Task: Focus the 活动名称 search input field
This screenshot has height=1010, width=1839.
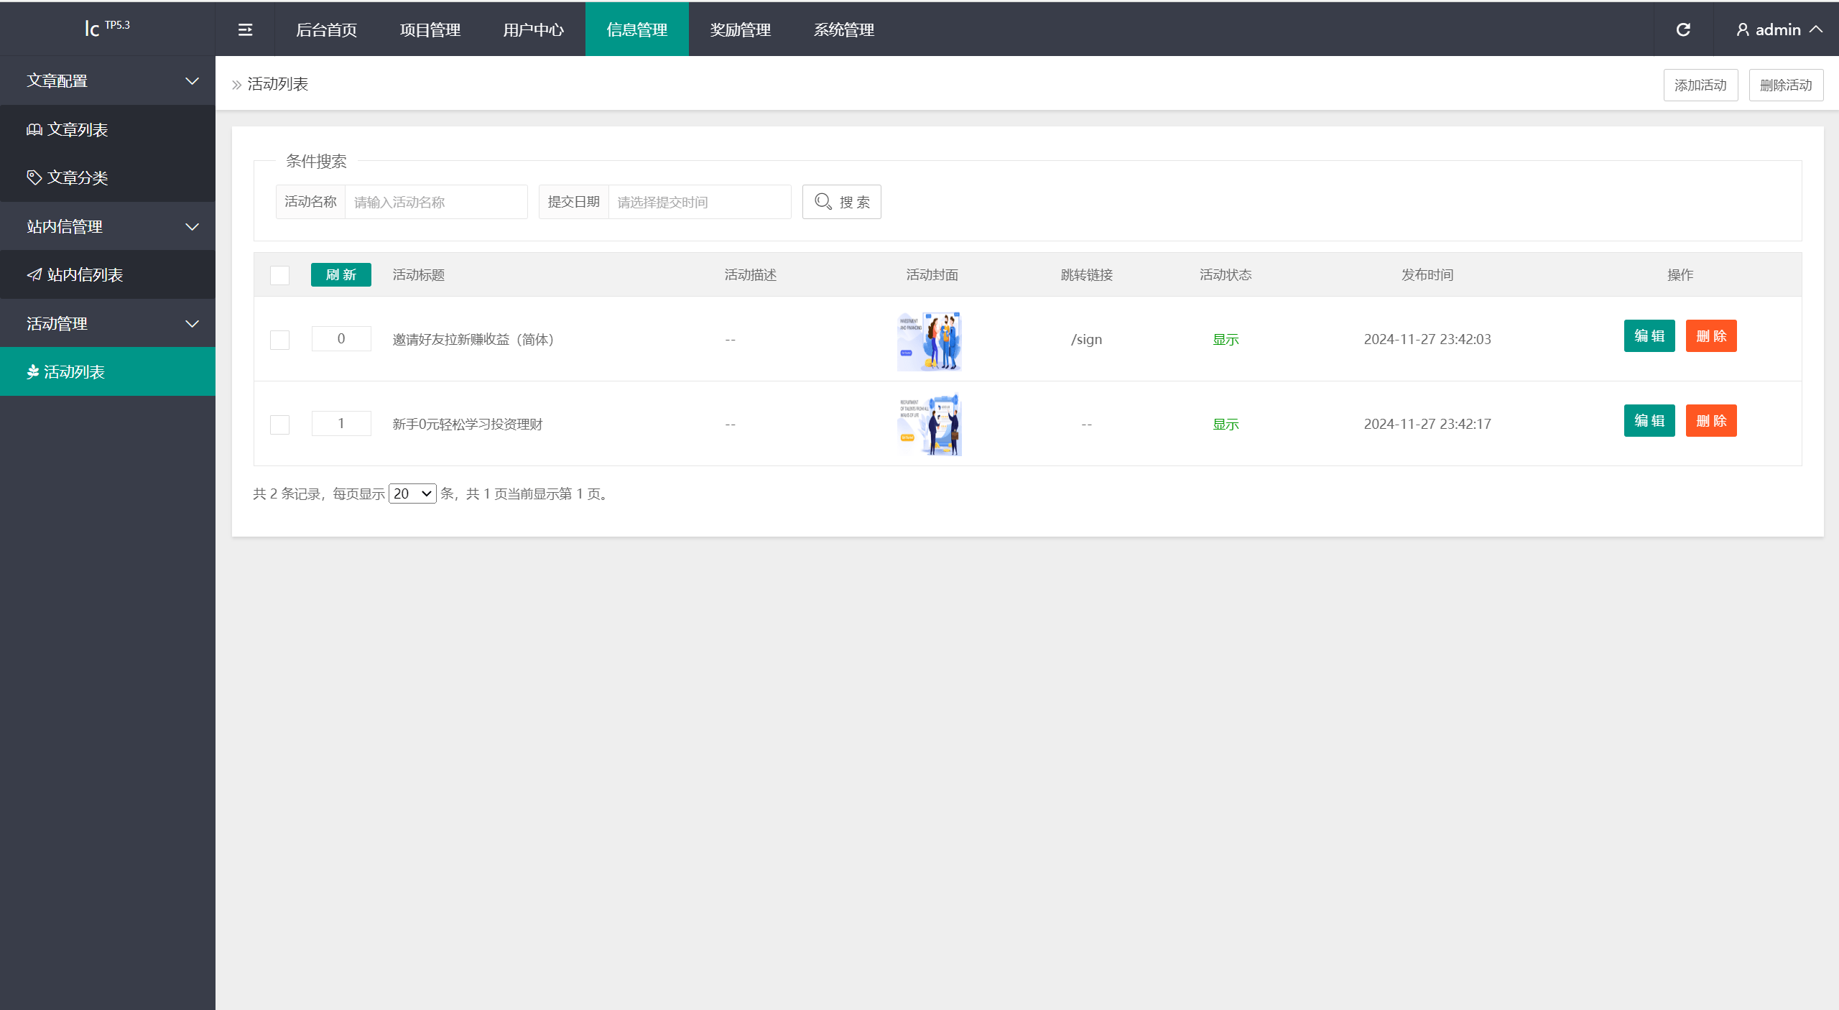Action: click(x=436, y=202)
